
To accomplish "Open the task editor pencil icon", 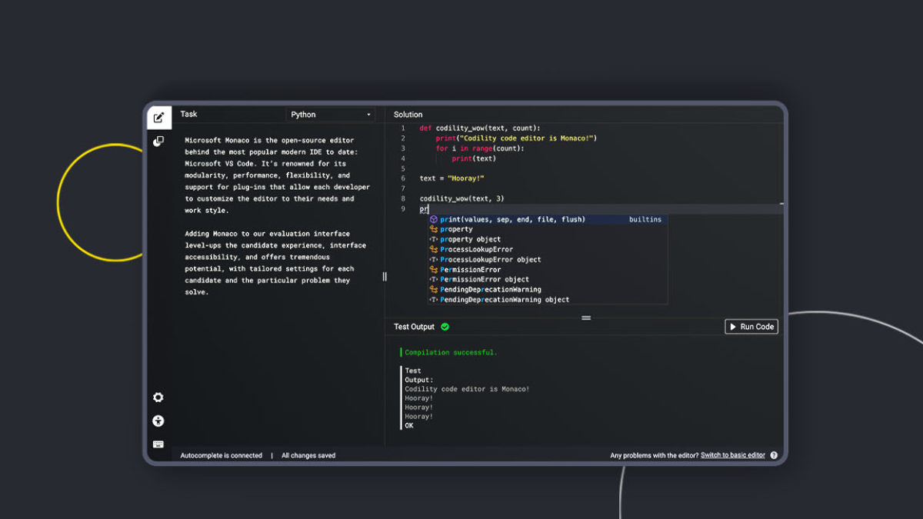I will coord(159,118).
